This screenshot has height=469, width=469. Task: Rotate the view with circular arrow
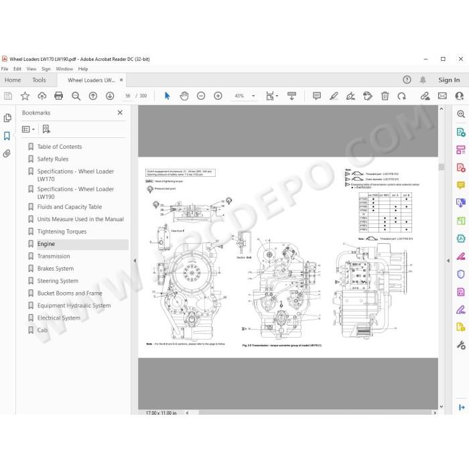401,96
